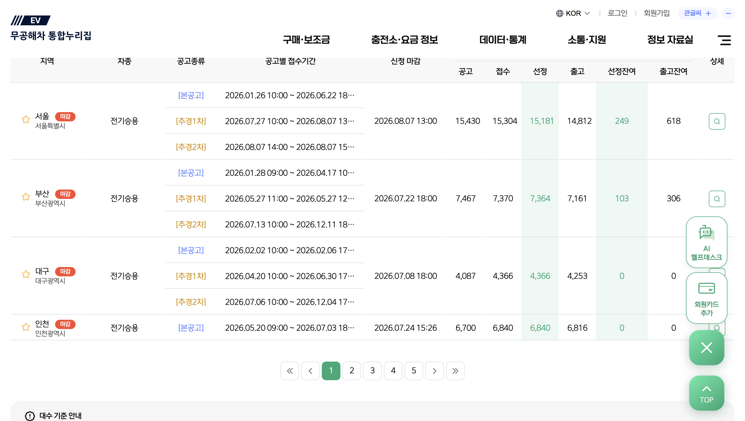Click 부산 [추경1차] announcement link
This screenshot has height=421, width=745.
pos(191,199)
